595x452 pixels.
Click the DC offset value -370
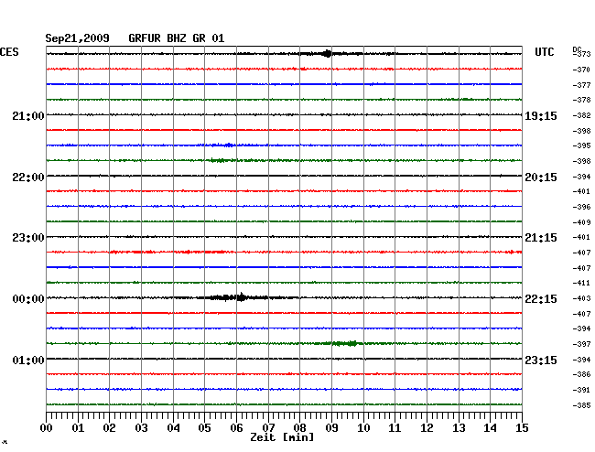[581, 70]
